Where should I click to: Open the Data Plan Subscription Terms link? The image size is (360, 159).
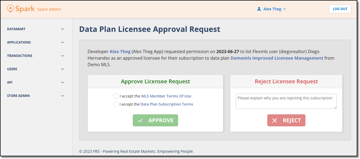[167, 104]
